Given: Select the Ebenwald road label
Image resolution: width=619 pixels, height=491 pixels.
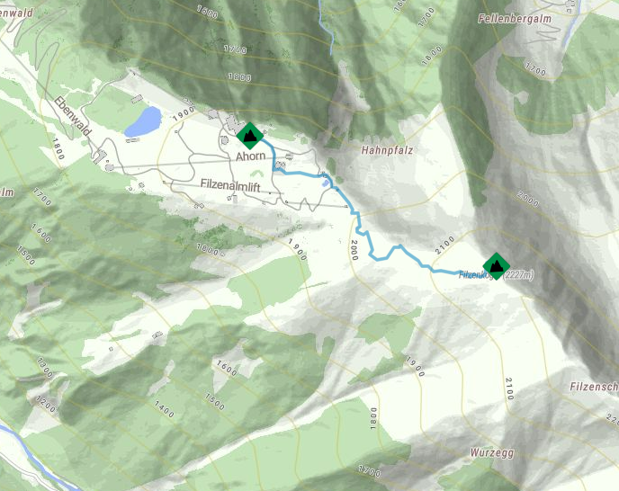Looking at the screenshot, I should click(73, 116).
